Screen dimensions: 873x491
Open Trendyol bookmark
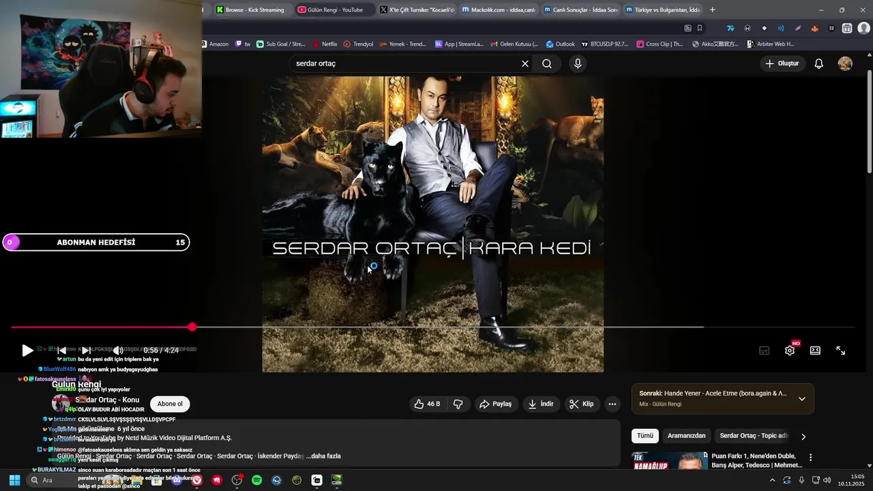pyautogui.click(x=358, y=44)
